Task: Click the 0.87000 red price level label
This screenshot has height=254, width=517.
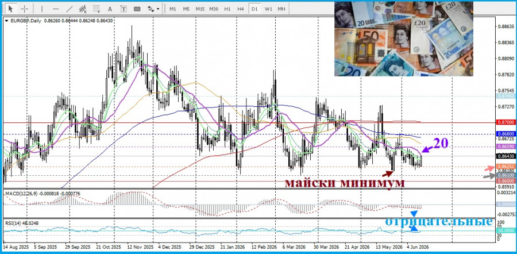Action: click(x=505, y=122)
